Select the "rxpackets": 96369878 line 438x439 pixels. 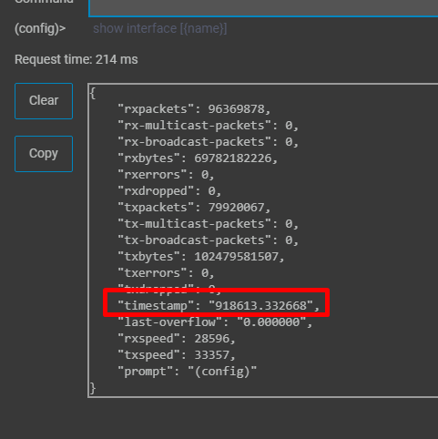pos(194,109)
